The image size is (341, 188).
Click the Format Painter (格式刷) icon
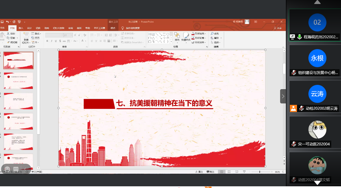click(9, 42)
